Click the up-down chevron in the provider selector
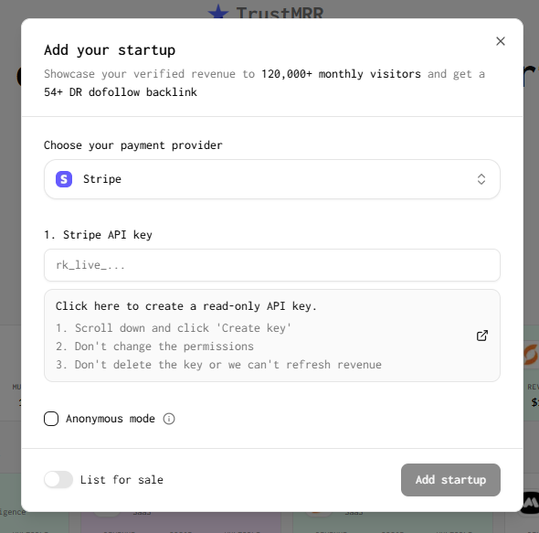539x533 pixels. [481, 179]
